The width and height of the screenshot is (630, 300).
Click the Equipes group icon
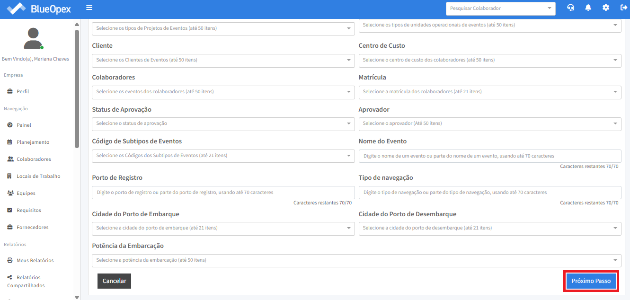point(10,193)
